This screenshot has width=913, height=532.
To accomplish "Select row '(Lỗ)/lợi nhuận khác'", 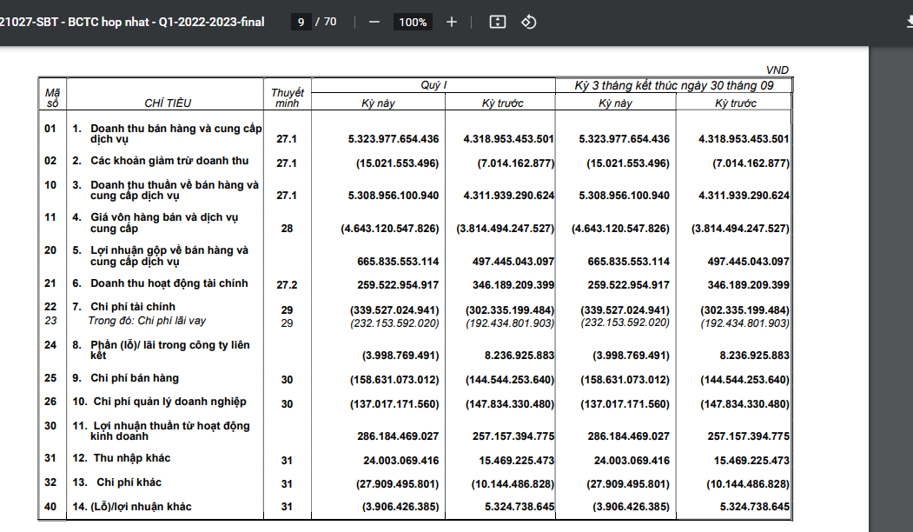I will click(x=143, y=507).
